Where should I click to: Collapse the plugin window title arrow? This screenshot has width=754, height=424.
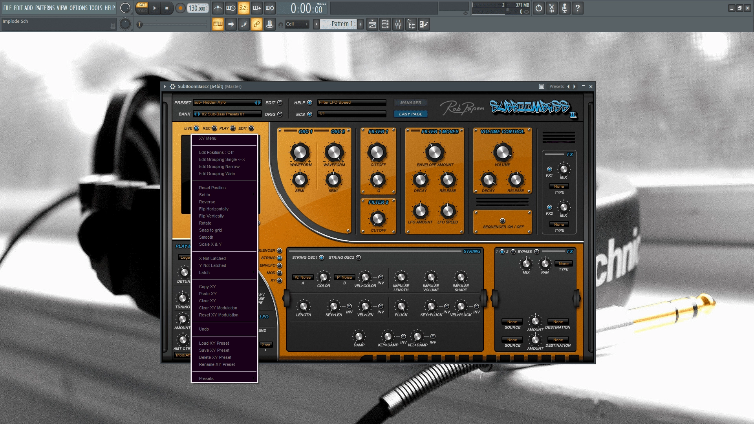click(x=165, y=86)
